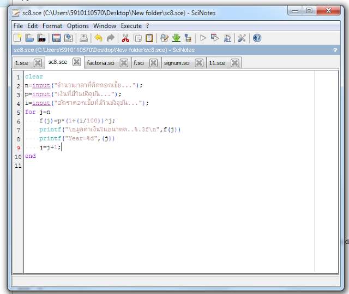
Task: Switch to the 1.sce tab
Action: [x=22, y=63]
